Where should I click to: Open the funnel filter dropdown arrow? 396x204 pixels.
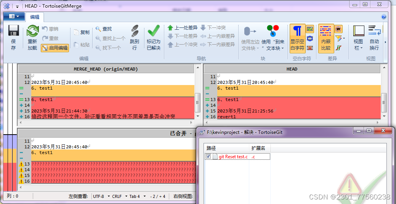[344, 39]
